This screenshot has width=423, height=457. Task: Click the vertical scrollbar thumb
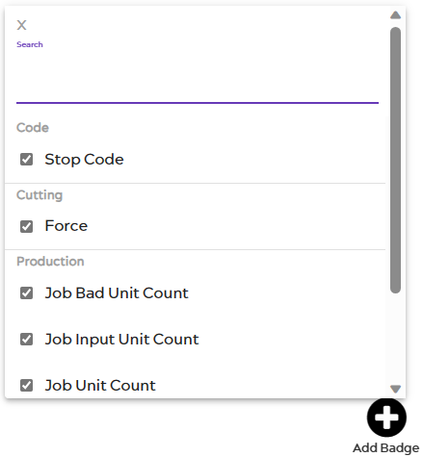[x=395, y=160]
